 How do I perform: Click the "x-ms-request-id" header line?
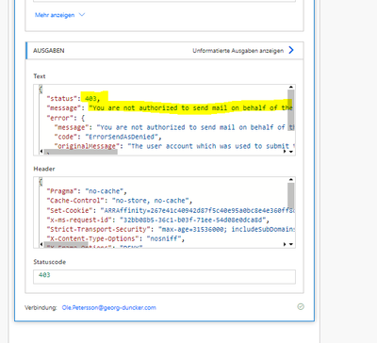click(157, 220)
